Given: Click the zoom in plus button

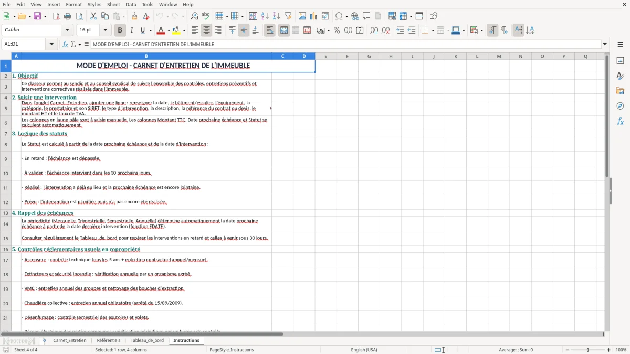Looking at the screenshot, I should (609, 350).
